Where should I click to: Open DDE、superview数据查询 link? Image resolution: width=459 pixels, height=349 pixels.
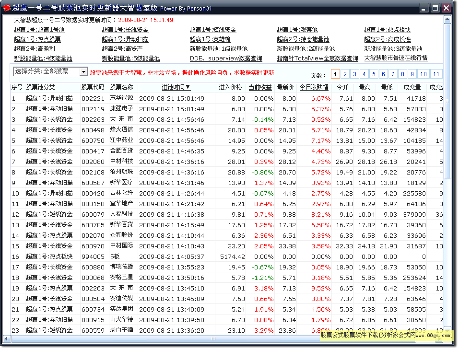(x=226, y=58)
